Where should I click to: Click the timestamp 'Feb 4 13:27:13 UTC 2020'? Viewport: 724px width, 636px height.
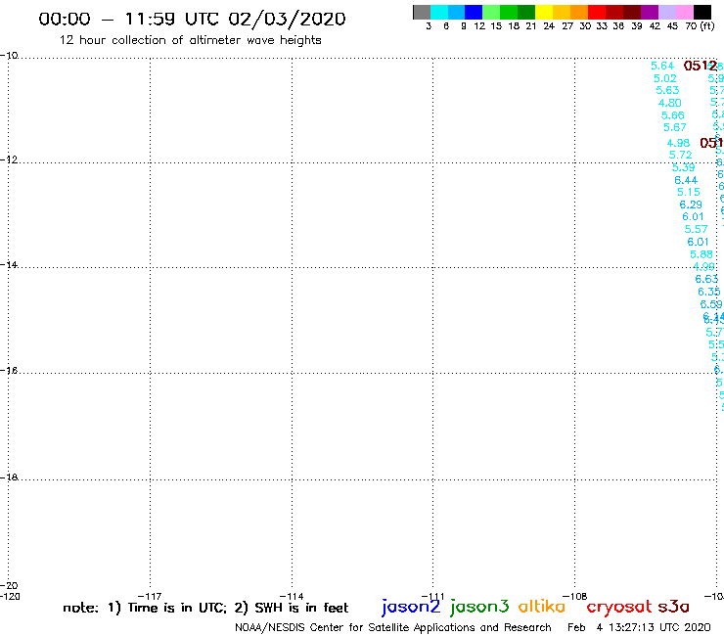coord(639,628)
